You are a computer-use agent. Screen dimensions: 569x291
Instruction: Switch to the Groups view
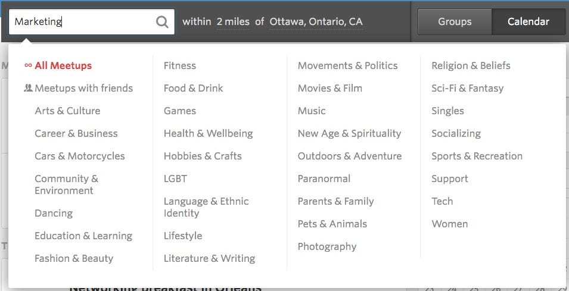(455, 22)
